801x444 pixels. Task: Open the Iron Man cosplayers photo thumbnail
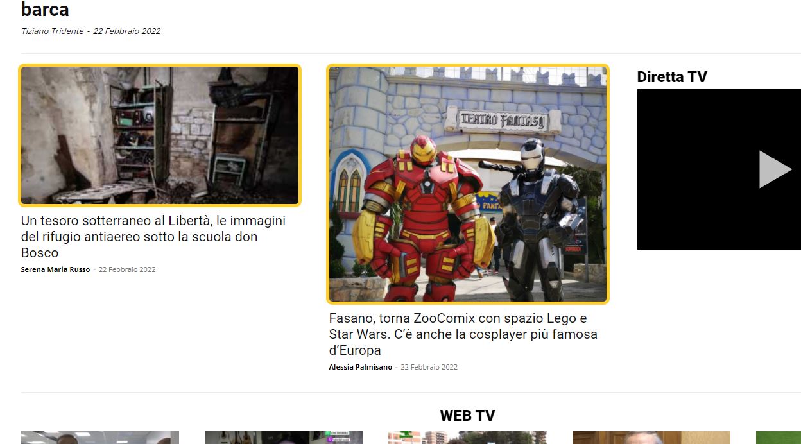(468, 184)
